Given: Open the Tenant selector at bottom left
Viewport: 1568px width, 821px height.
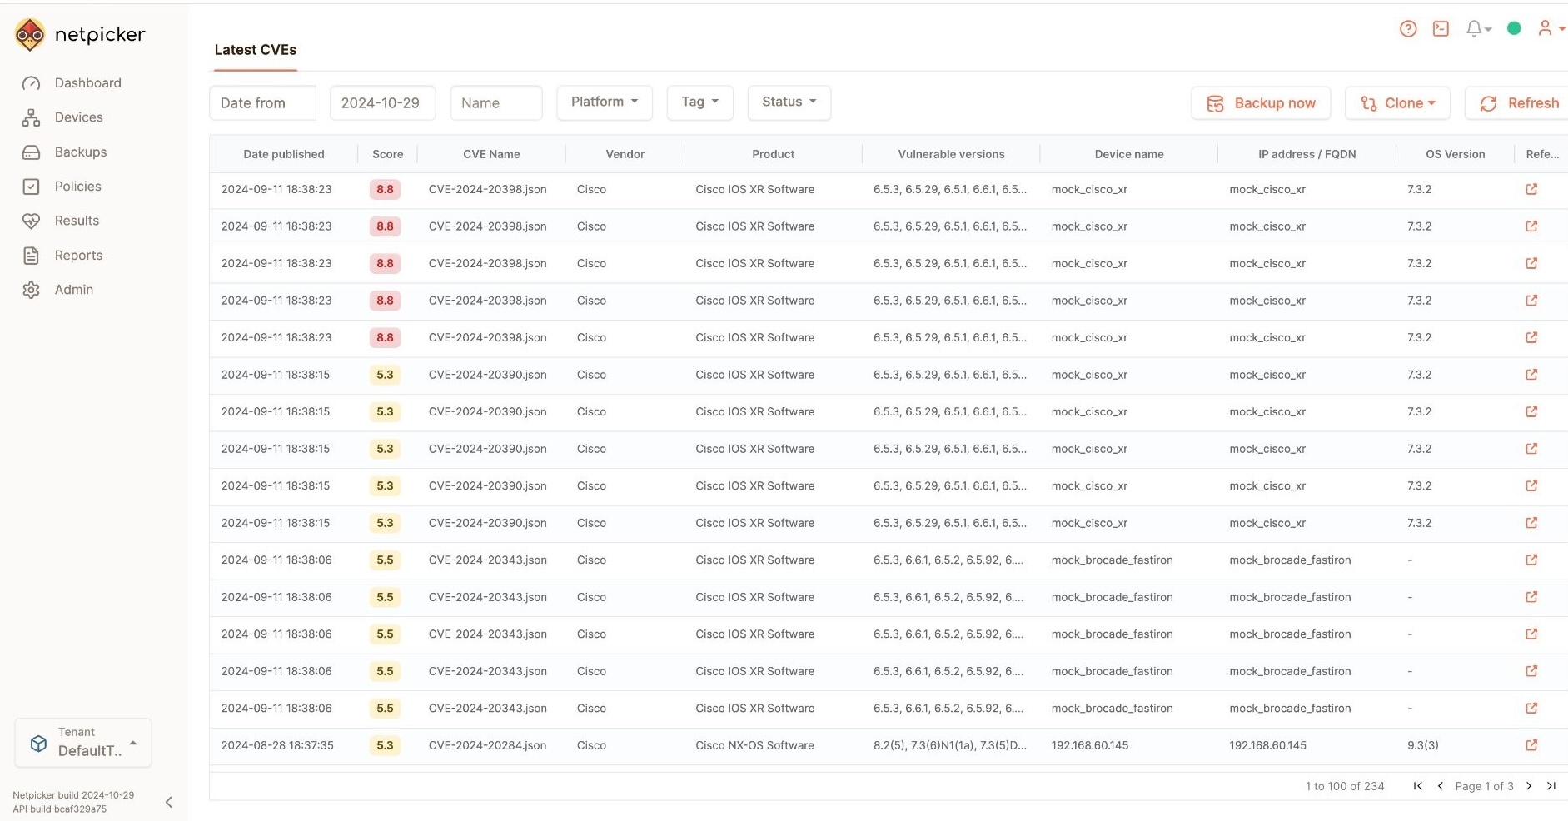Looking at the screenshot, I should click(x=82, y=742).
